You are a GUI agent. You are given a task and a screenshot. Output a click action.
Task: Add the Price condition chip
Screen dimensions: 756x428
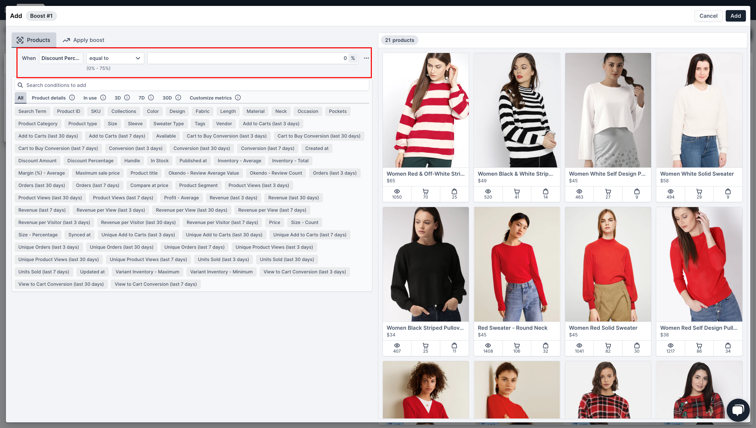point(274,222)
